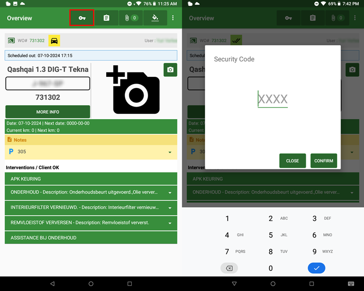Image resolution: width=364 pixels, height=291 pixels.
Task: Close the Security Code dialog
Action: click(x=292, y=161)
